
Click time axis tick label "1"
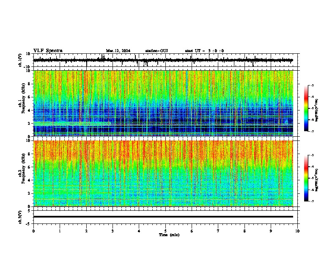click(60, 231)
